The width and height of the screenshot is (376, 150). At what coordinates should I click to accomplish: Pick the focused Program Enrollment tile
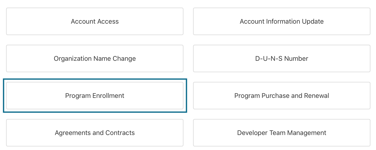coord(95,96)
